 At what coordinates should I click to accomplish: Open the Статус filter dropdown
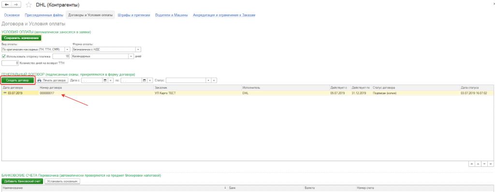click(208, 81)
